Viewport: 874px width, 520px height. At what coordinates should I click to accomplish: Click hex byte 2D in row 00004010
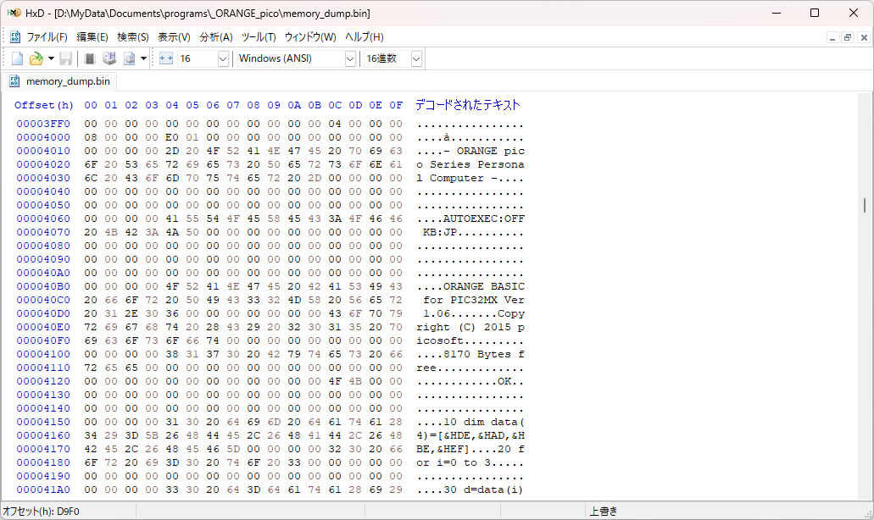coord(172,151)
